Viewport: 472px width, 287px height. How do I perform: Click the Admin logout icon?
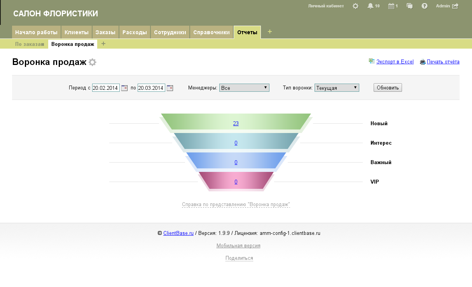point(455,6)
